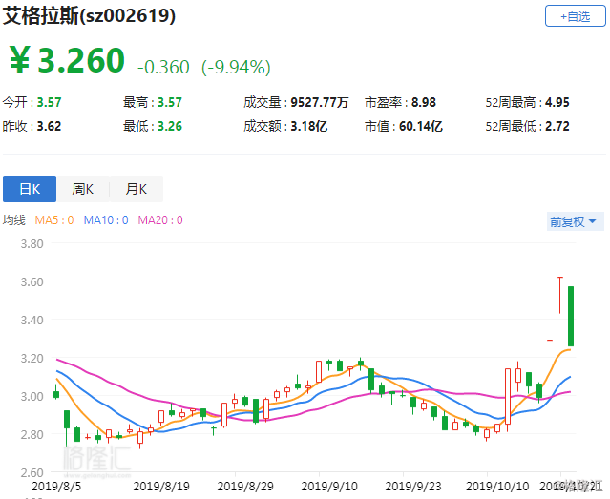Click the large green candlestick at far right
This screenshot has height=499, width=610.
(571, 316)
